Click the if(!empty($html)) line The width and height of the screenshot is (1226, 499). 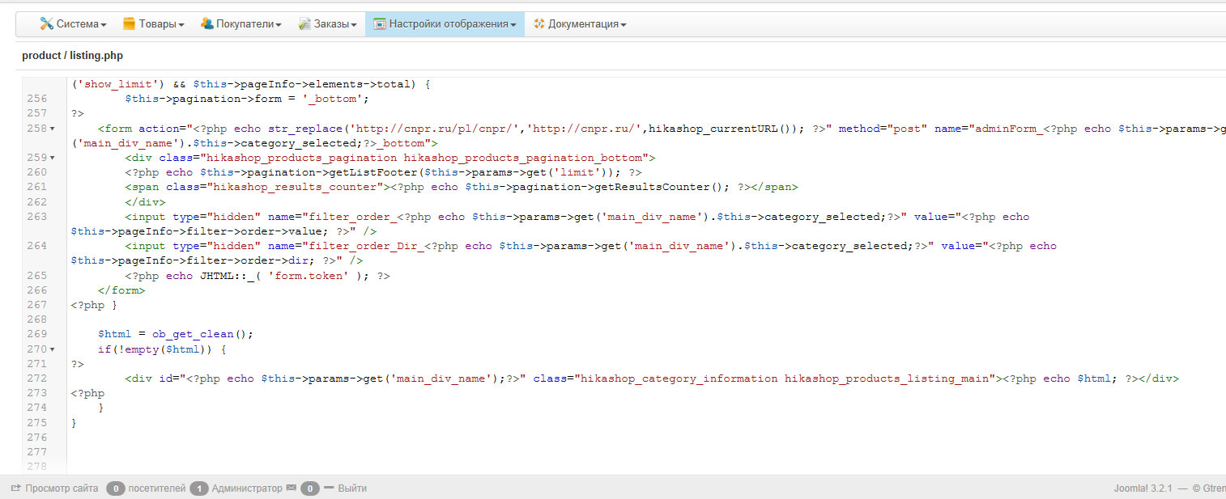(x=162, y=349)
